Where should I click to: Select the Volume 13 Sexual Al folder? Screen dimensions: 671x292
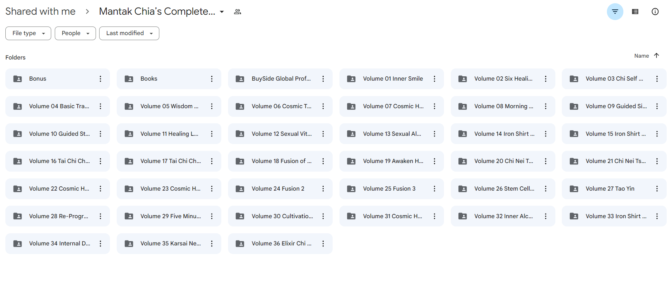tap(392, 134)
